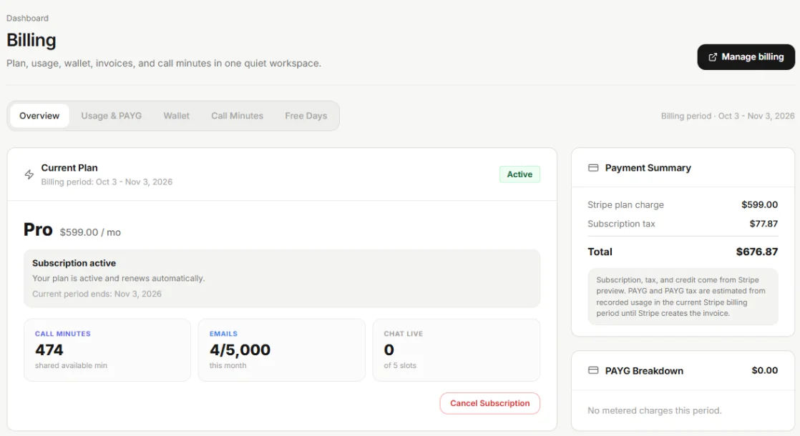Go to the Call Minutes tab
This screenshot has width=800, height=436.
coord(238,116)
